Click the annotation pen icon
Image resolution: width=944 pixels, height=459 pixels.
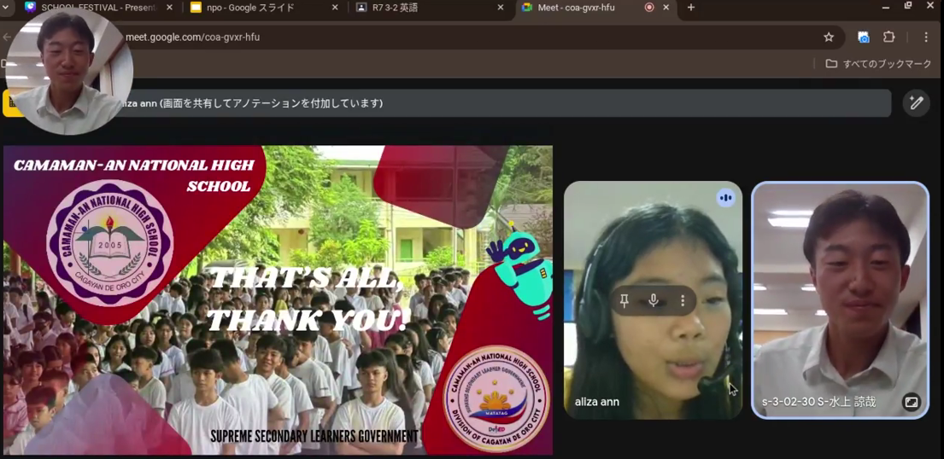pyautogui.click(x=916, y=103)
